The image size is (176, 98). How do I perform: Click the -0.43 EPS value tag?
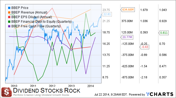(x=144, y=47)
